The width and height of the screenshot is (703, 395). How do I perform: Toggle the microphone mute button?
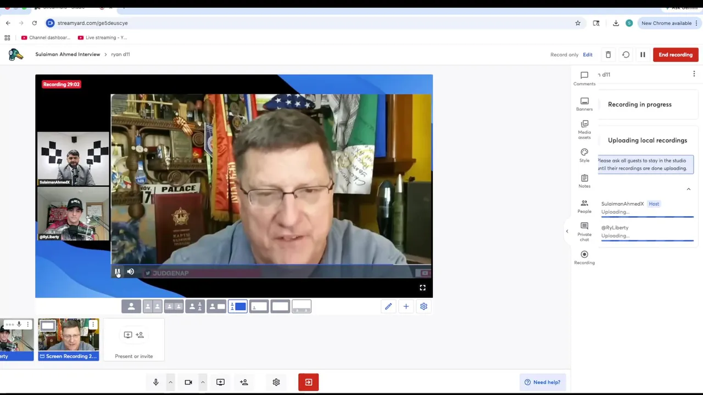pyautogui.click(x=156, y=382)
